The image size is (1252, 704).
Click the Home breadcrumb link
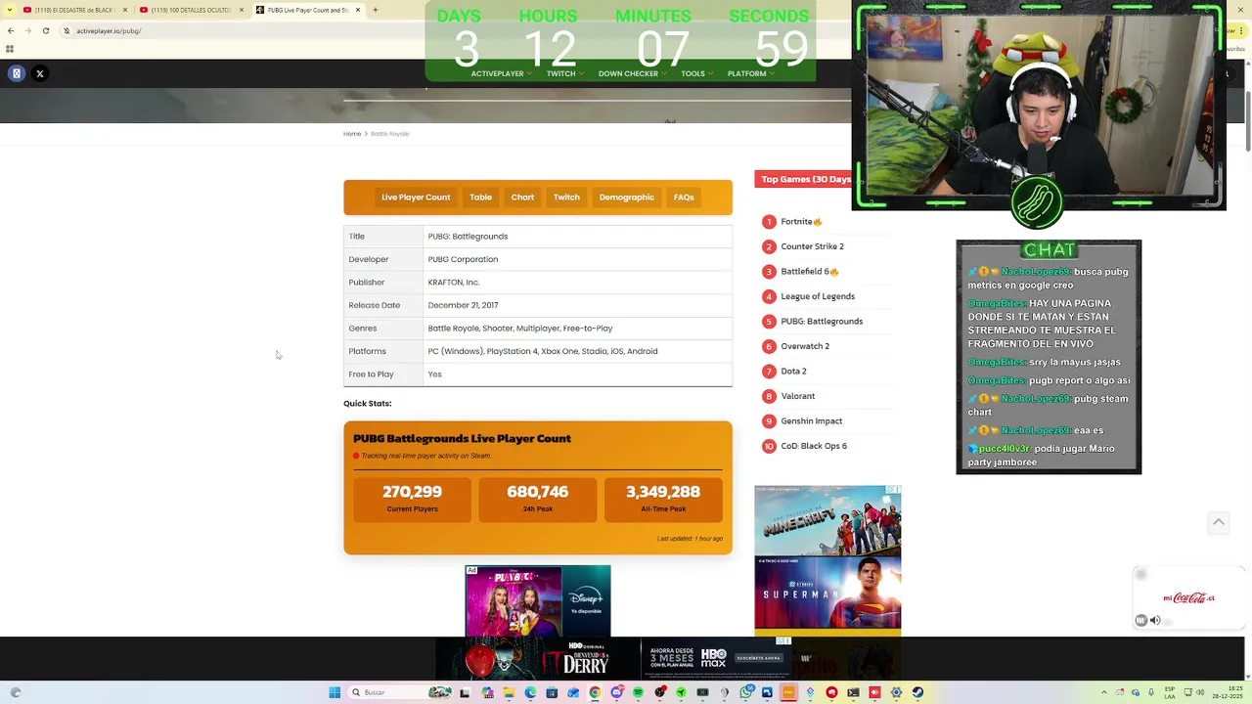tap(352, 133)
